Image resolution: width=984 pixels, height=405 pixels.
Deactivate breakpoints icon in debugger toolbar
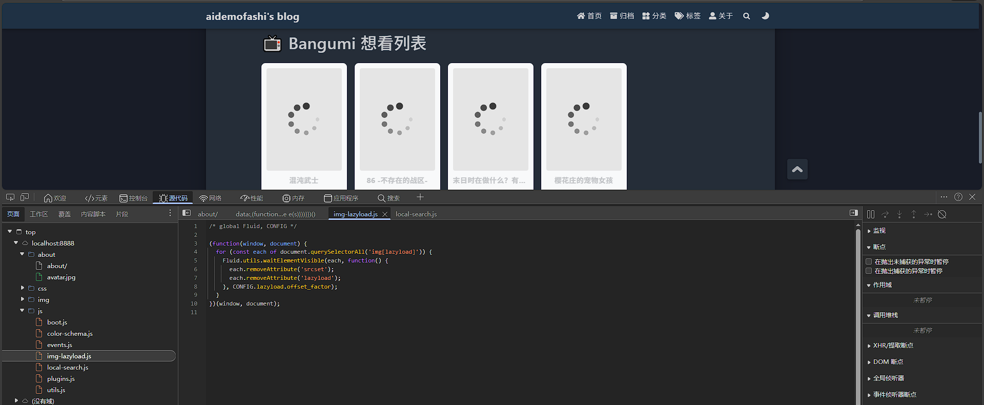click(x=942, y=214)
